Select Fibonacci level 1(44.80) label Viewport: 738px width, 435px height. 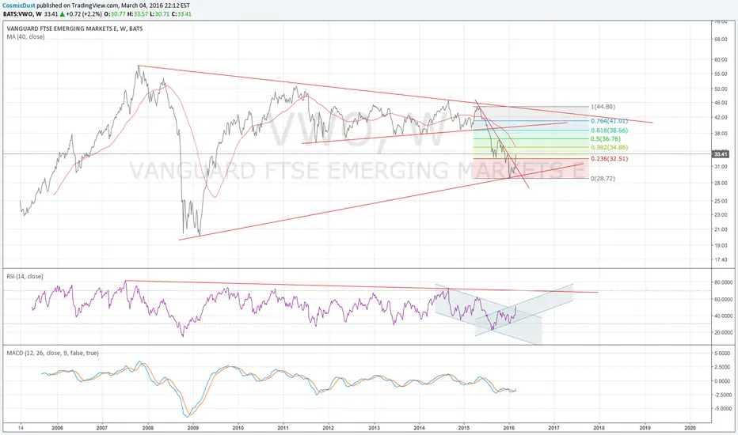(x=603, y=107)
